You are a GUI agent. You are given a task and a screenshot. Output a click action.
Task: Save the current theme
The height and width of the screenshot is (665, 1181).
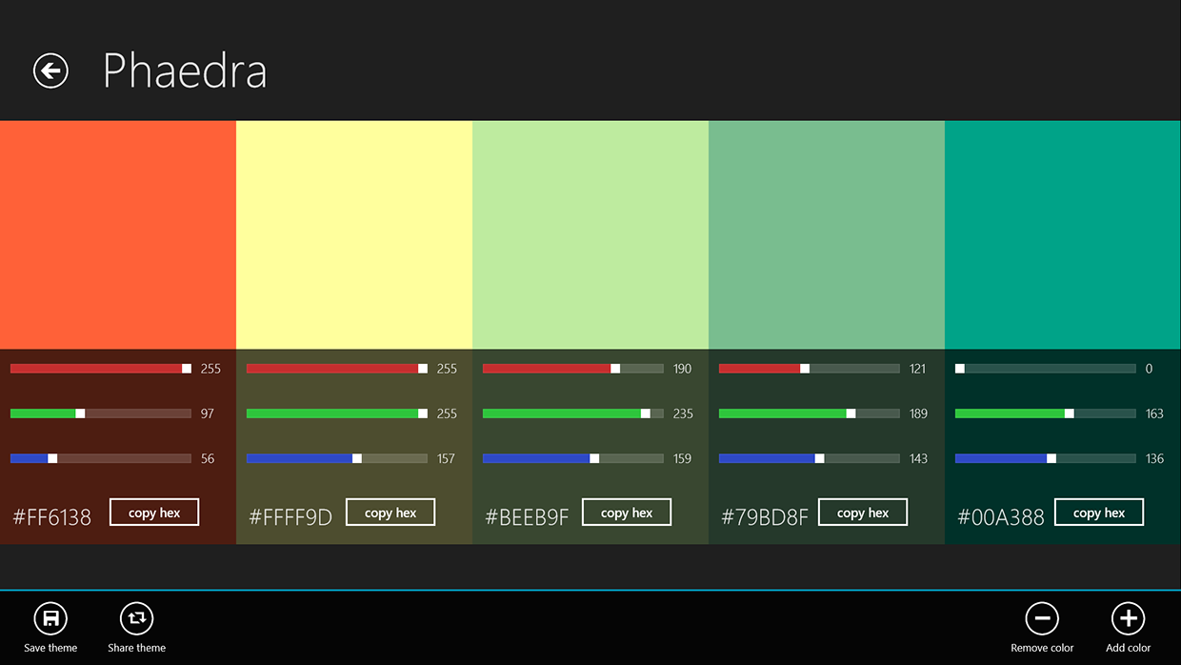point(50,618)
